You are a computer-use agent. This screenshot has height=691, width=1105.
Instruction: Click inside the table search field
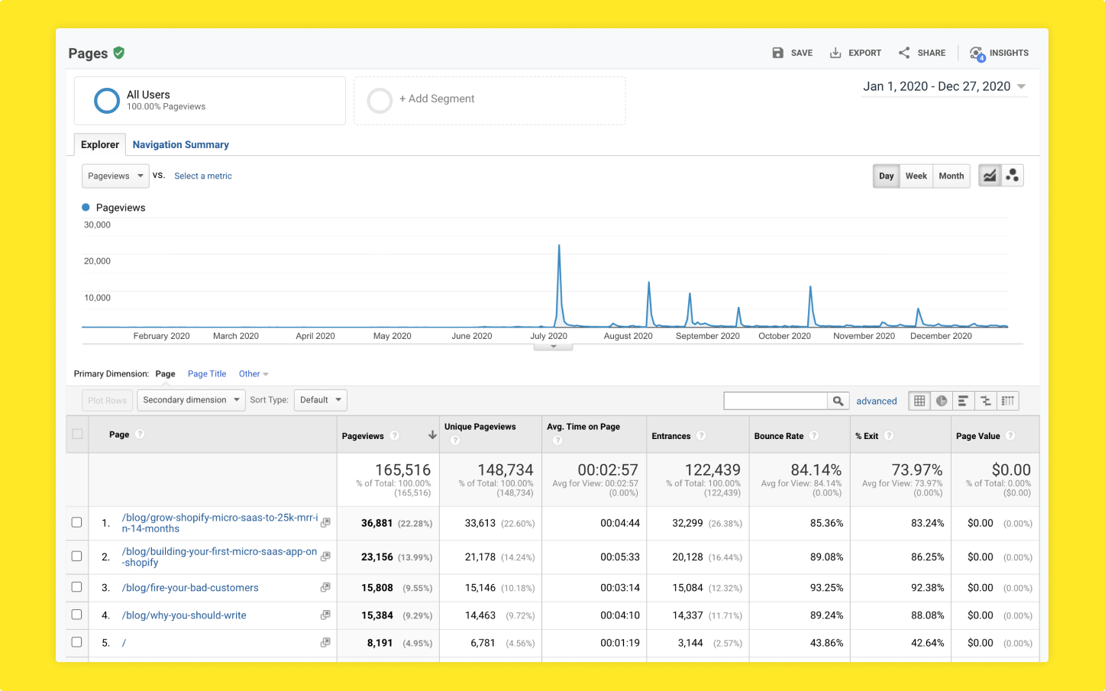[775, 401]
